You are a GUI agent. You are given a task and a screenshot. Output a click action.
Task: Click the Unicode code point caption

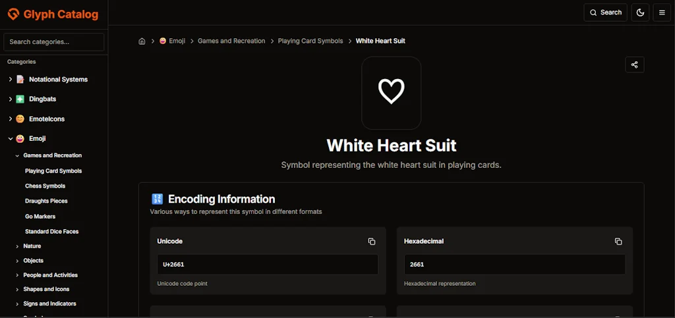click(182, 284)
